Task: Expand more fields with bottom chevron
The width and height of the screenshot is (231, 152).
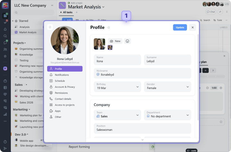Action: (142, 140)
